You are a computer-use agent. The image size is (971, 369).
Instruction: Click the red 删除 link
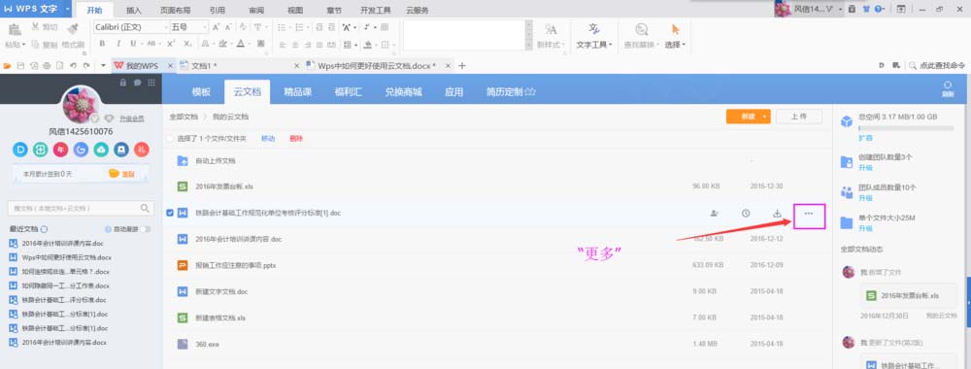[296, 139]
